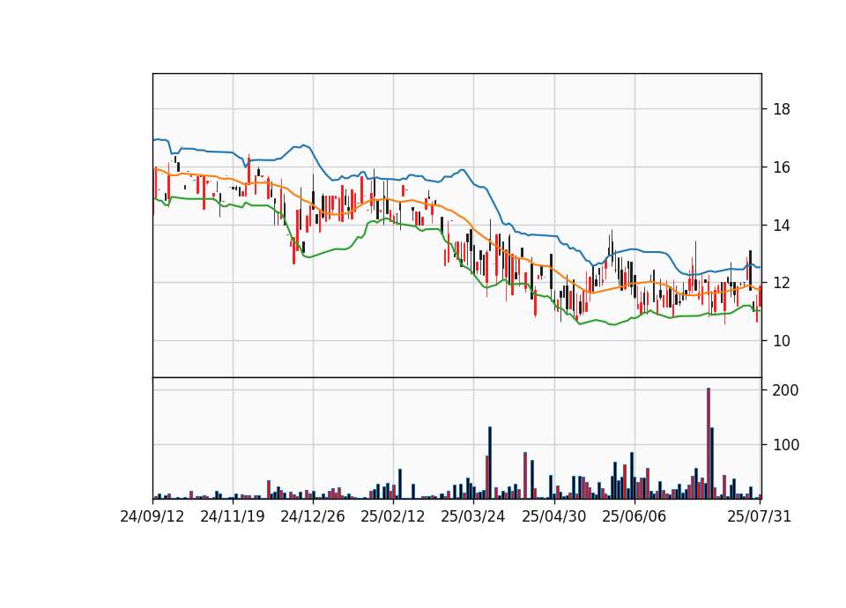This screenshot has height=608, width=846.
Task: Click the 25/06/06 date label
Action: coord(634,516)
